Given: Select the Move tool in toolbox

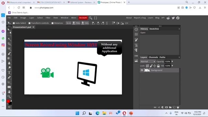Looking at the screenshot, I should pyautogui.click(x=9, y=30).
